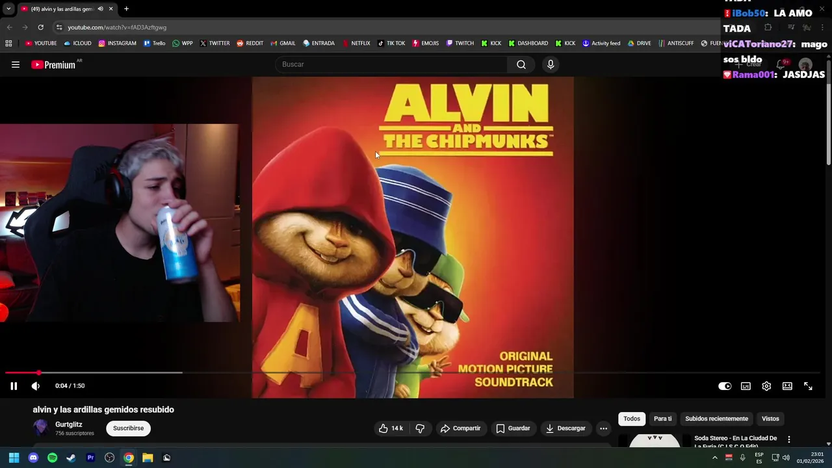Viewport: 832px width, 468px height.
Task: Switch to theater mode
Action: pos(787,386)
